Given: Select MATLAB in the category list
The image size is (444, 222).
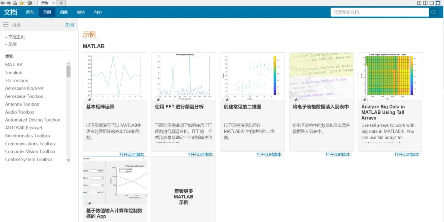Looking at the screenshot, I should click(x=13, y=65).
